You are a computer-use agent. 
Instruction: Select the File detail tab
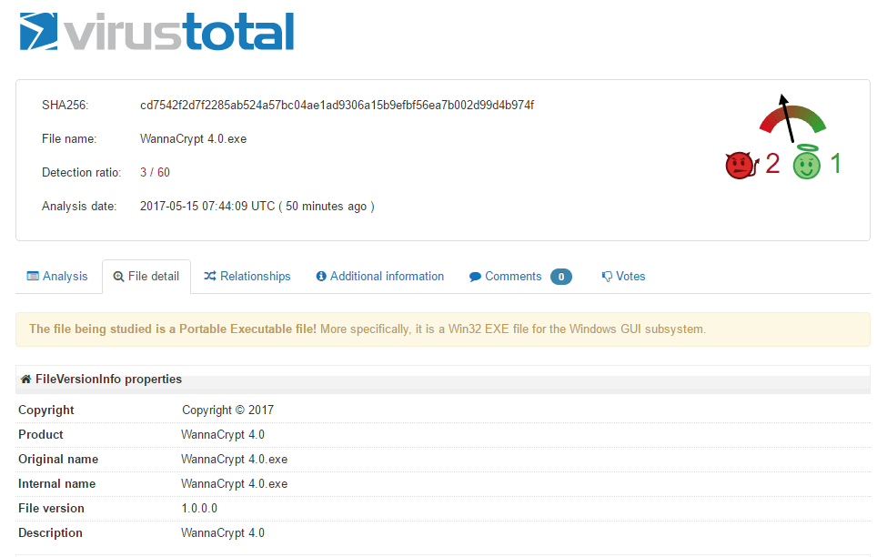[146, 277]
